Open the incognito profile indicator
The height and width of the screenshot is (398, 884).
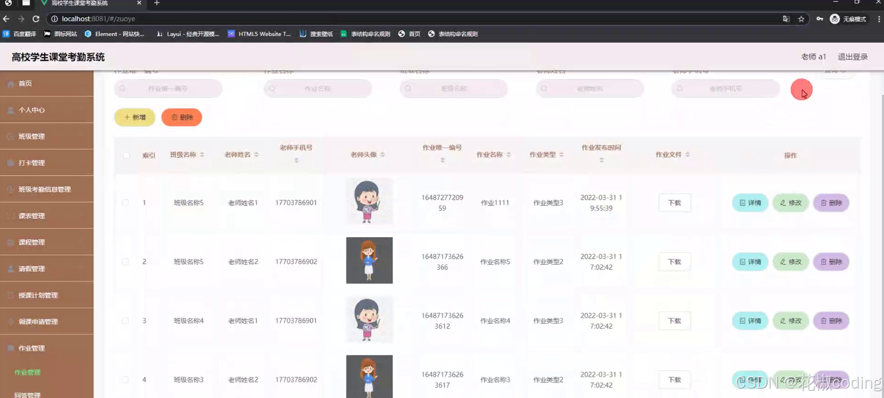point(848,19)
